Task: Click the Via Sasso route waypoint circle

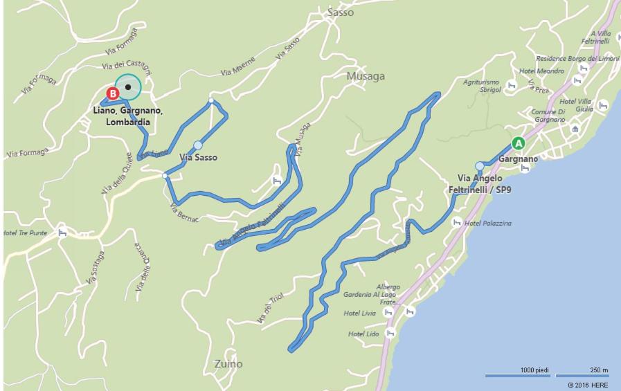Action: coord(197,145)
